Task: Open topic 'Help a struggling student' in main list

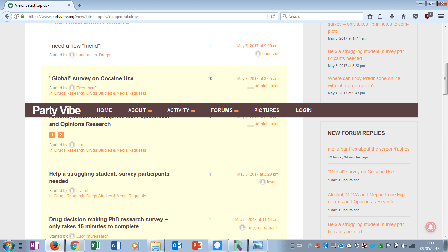Action: tap(109, 177)
